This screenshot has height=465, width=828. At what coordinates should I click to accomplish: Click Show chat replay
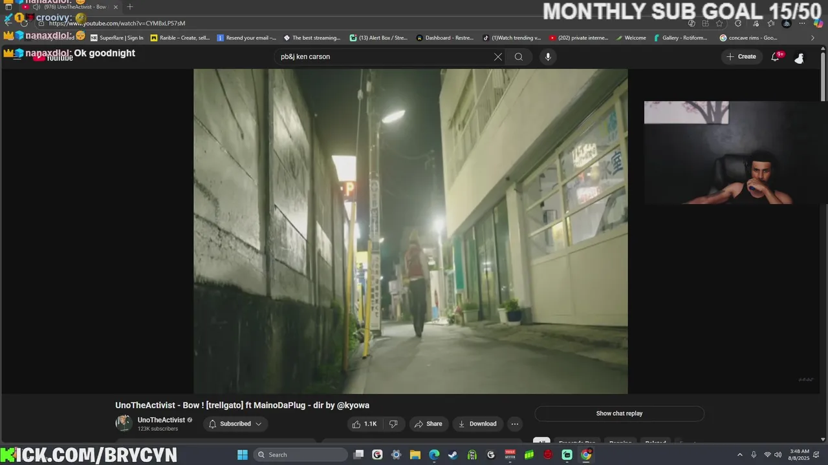pyautogui.click(x=619, y=413)
